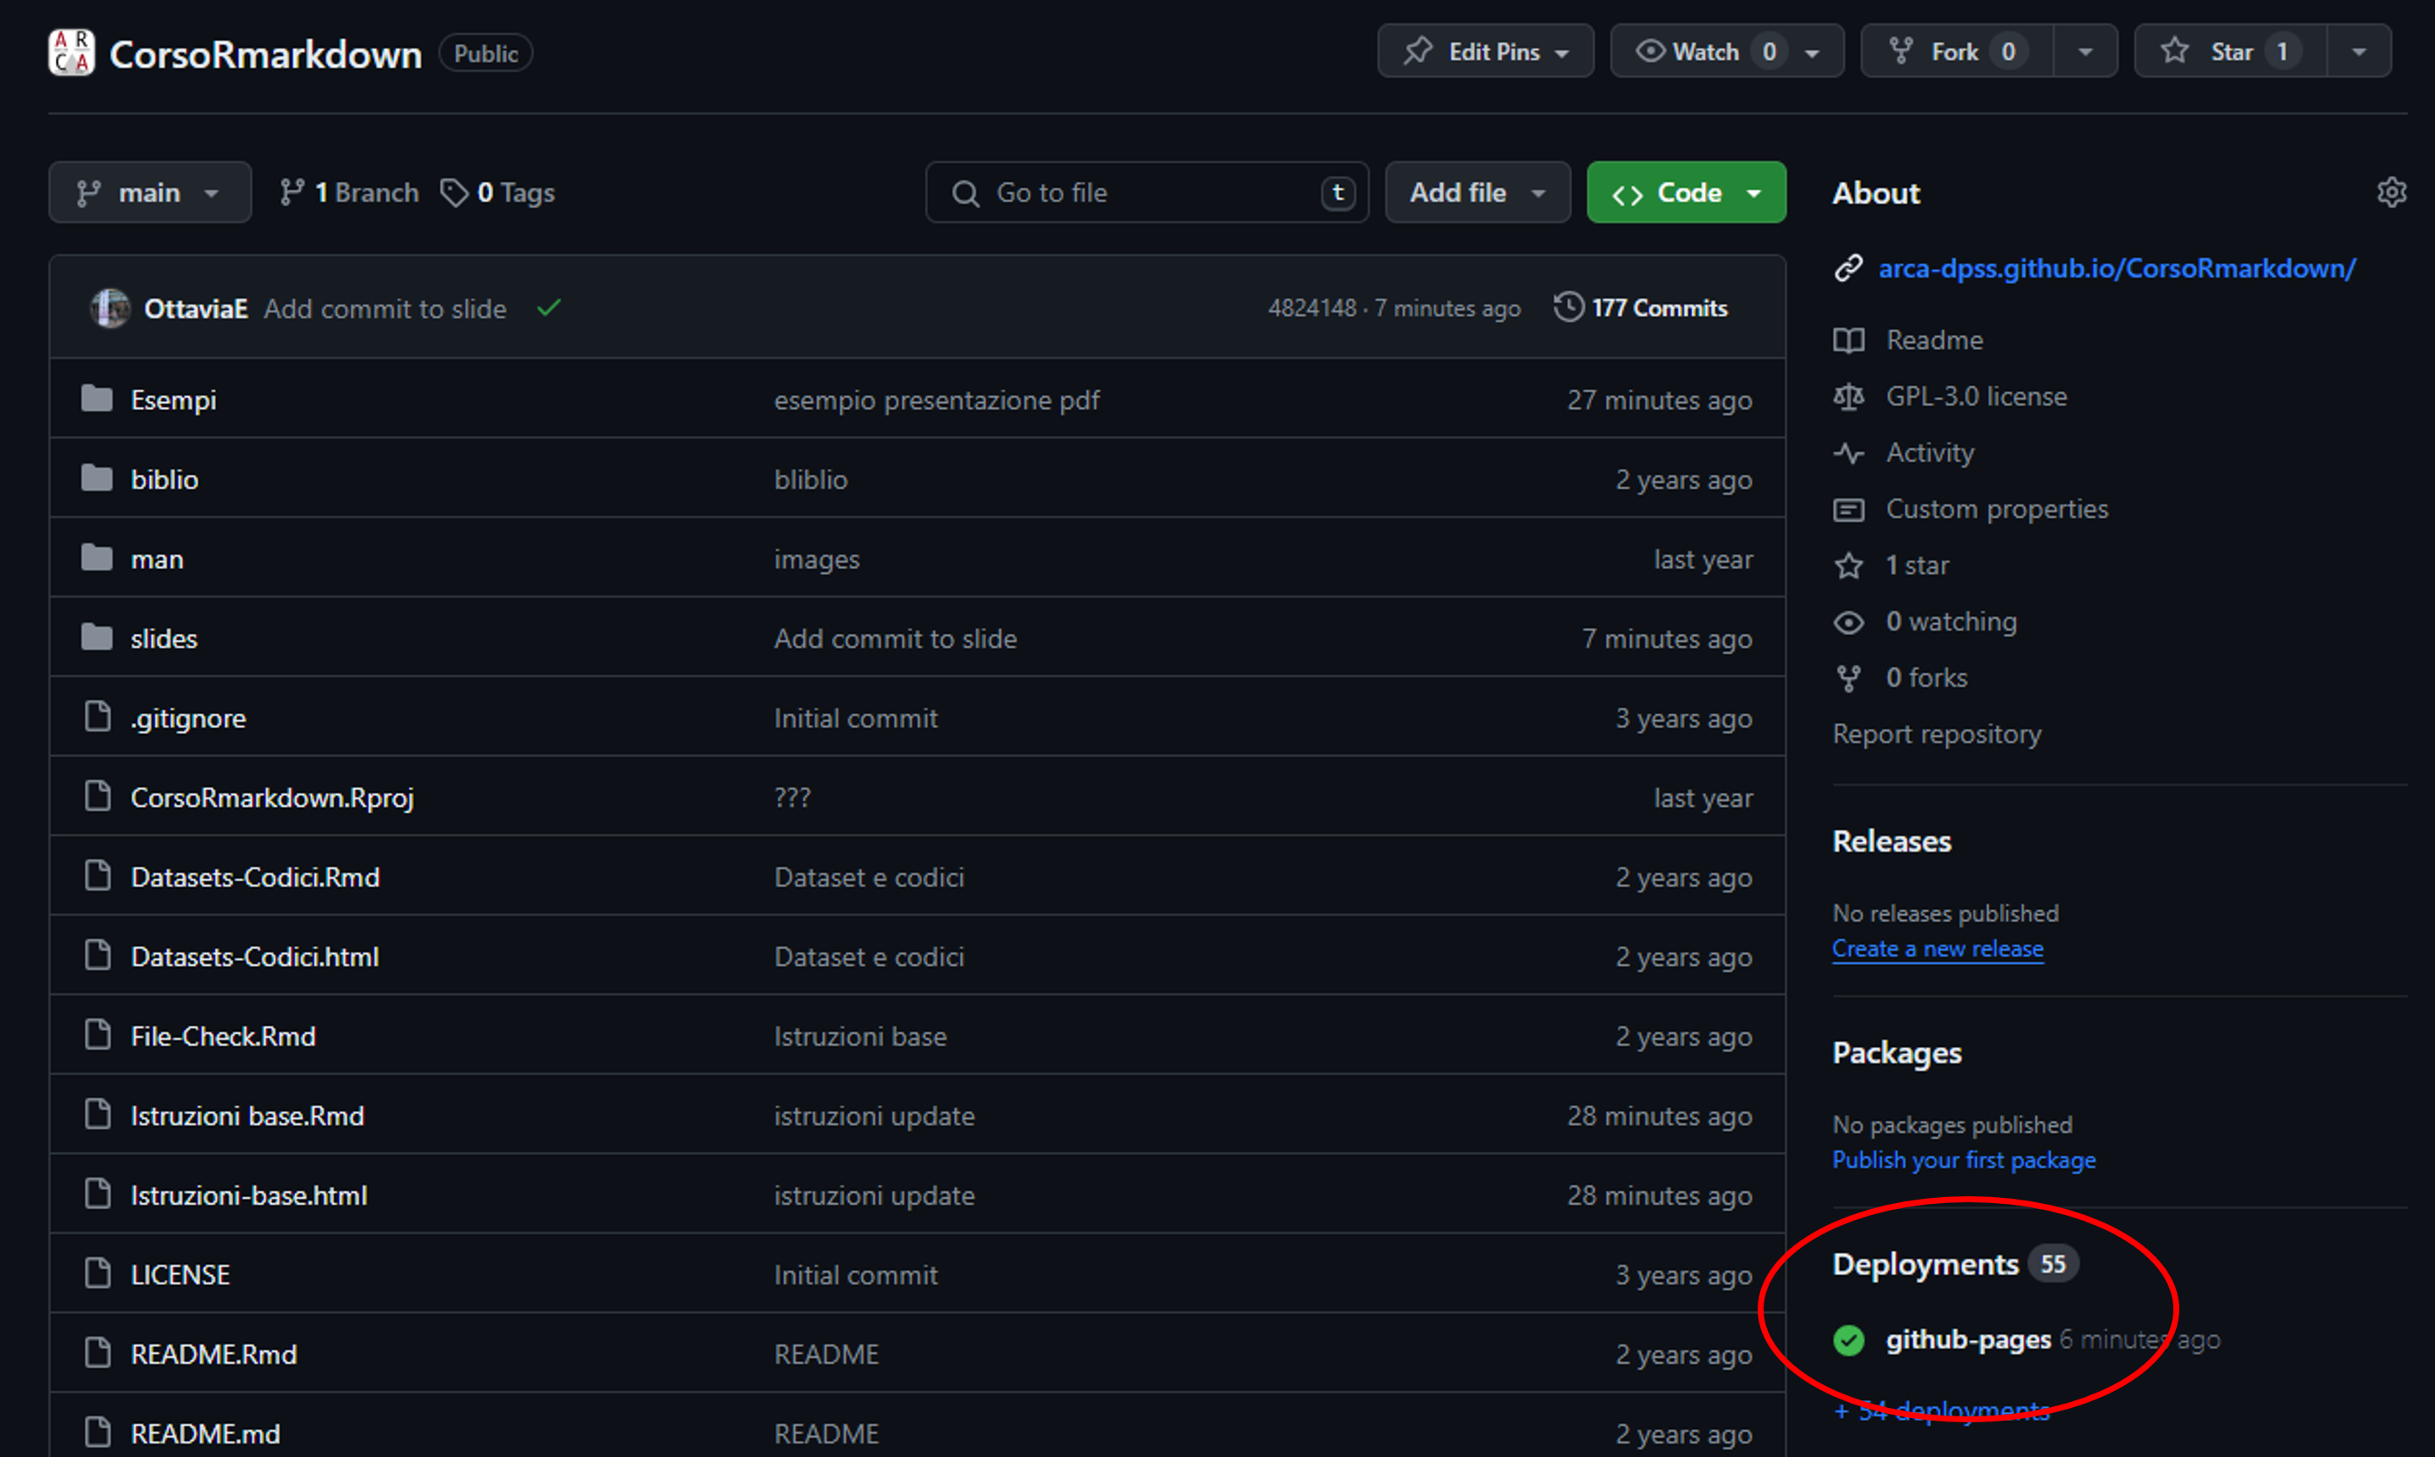The image size is (2435, 1457).
Task: Open the README.Rmd file
Action: [x=214, y=1354]
